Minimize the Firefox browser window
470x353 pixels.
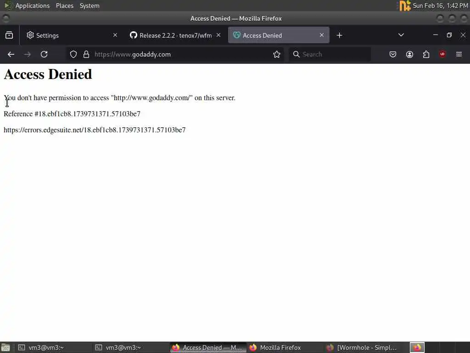pyautogui.click(x=436, y=35)
